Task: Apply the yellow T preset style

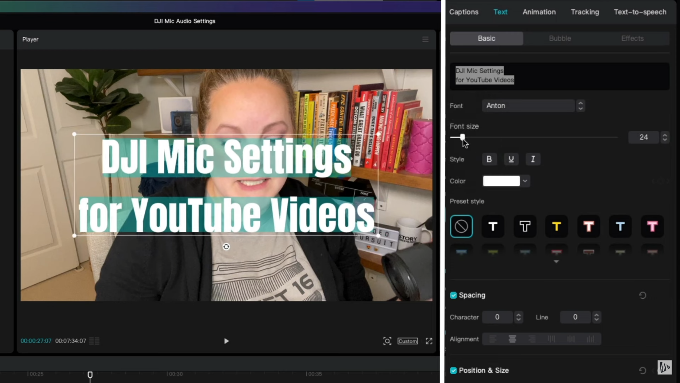Action: pyautogui.click(x=556, y=226)
